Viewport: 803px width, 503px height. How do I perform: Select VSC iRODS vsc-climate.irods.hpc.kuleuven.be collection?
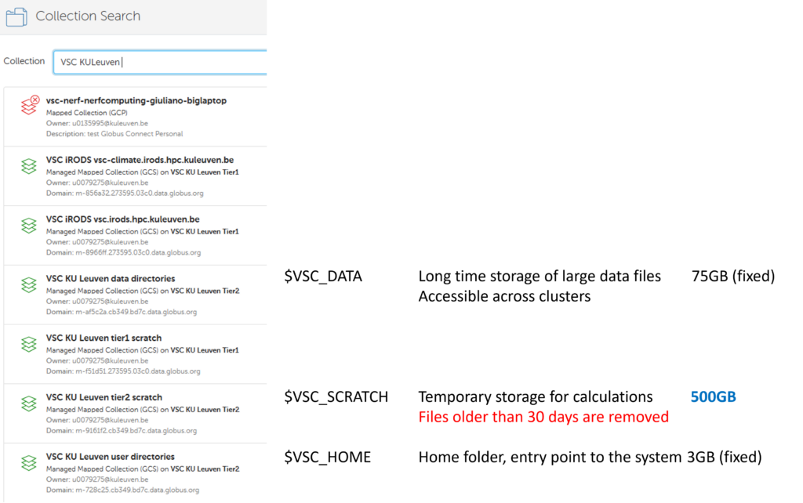point(140,160)
